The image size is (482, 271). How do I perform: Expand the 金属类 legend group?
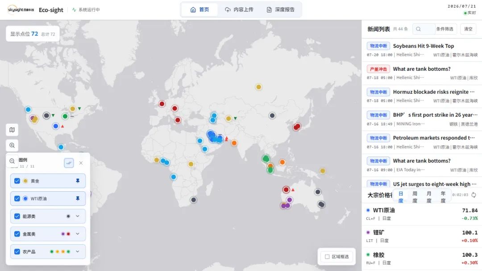78,234
